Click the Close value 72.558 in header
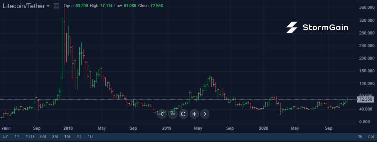Viewport: 377px width, 142px height. click(x=156, y=6)
